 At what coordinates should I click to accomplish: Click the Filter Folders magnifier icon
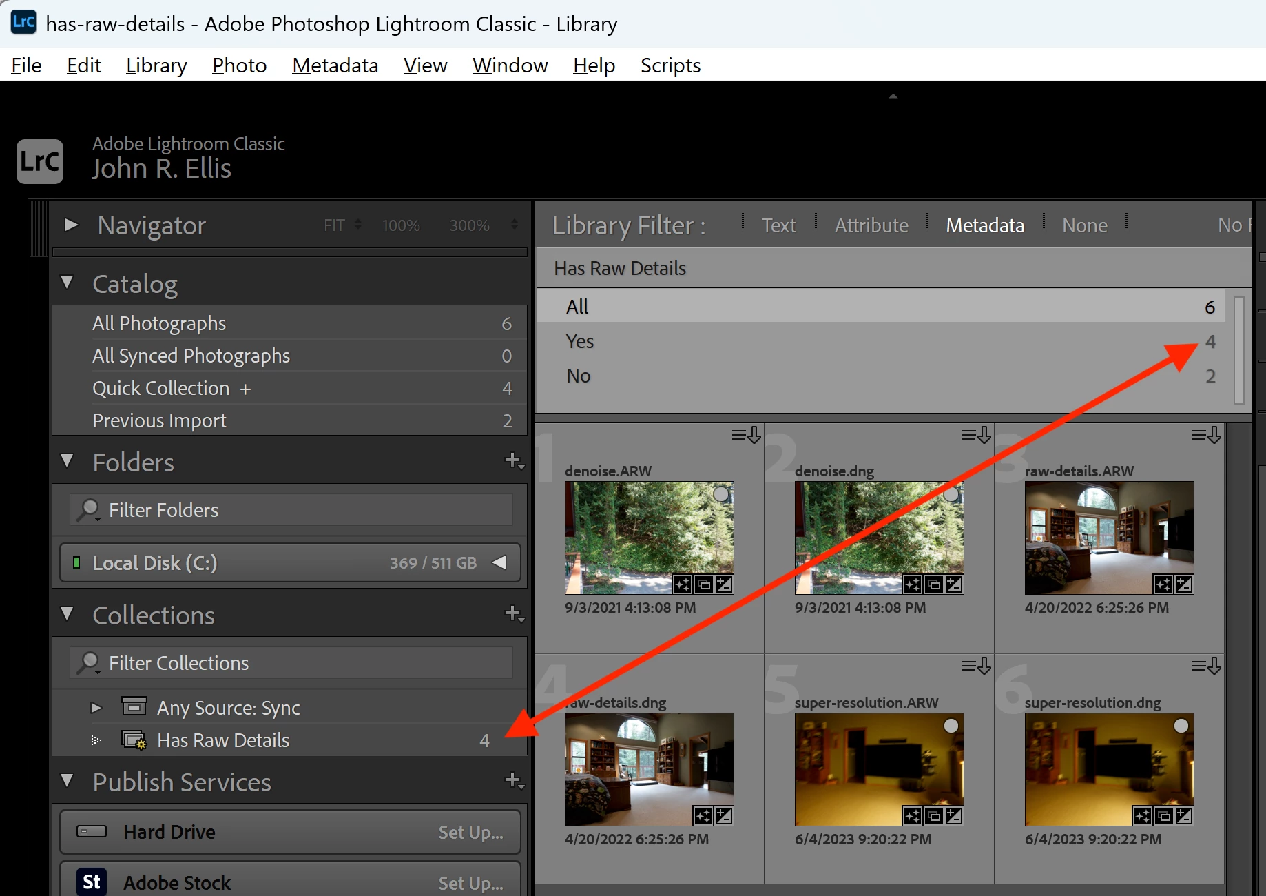89,510
